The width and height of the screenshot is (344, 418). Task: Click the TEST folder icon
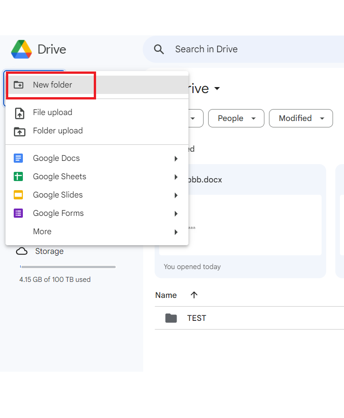pos(171,318)
